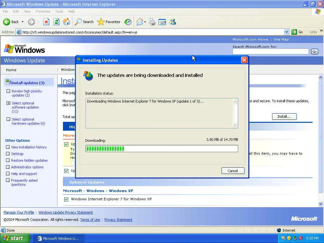Toggle second high priority update checkbox

(66, 171)
